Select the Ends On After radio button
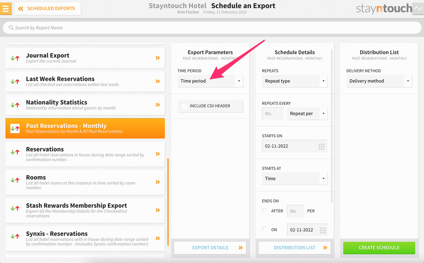Screen dimensions: 424x263 265,211
